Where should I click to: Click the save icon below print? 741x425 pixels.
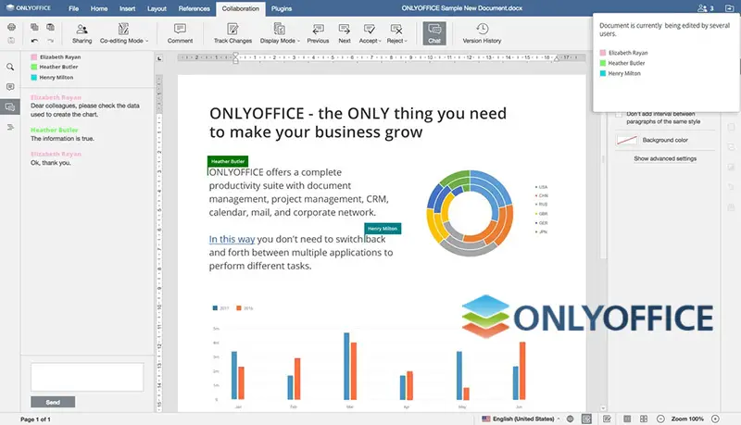click(x=11, y=41)
